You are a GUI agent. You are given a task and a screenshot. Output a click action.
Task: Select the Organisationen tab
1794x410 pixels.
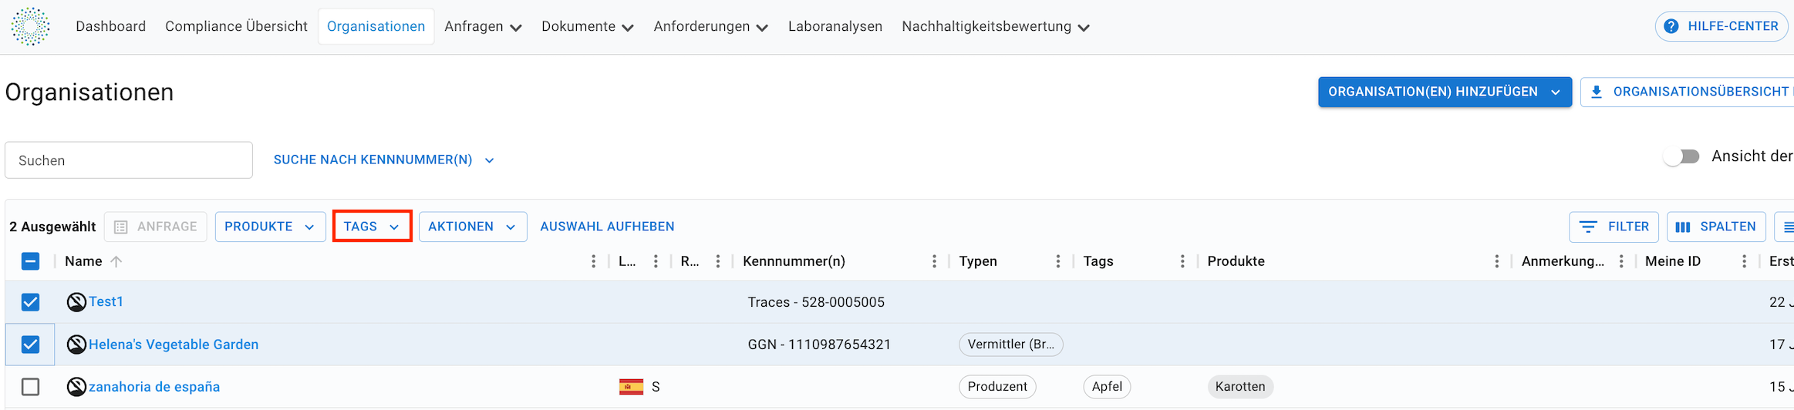(x=376, y=26)
